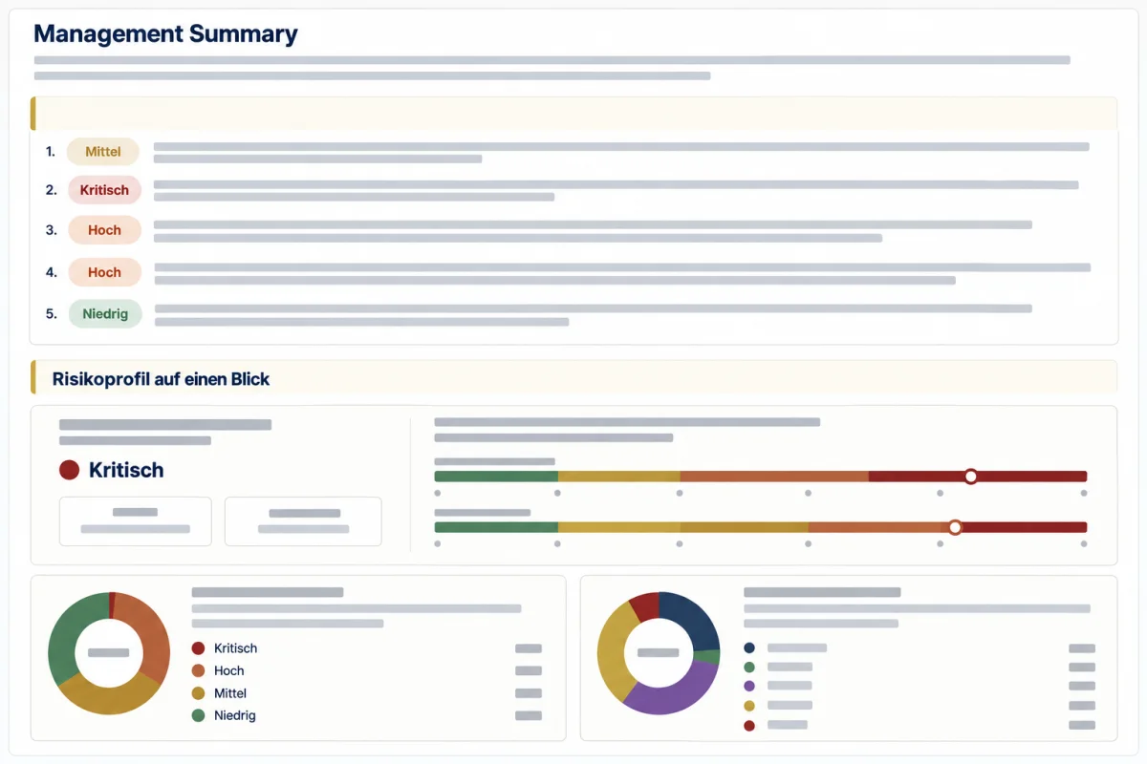Click the list number "1." before Mittel
Screen dimensions: 1147x764
pyautogui.click(x=51, y=151)
